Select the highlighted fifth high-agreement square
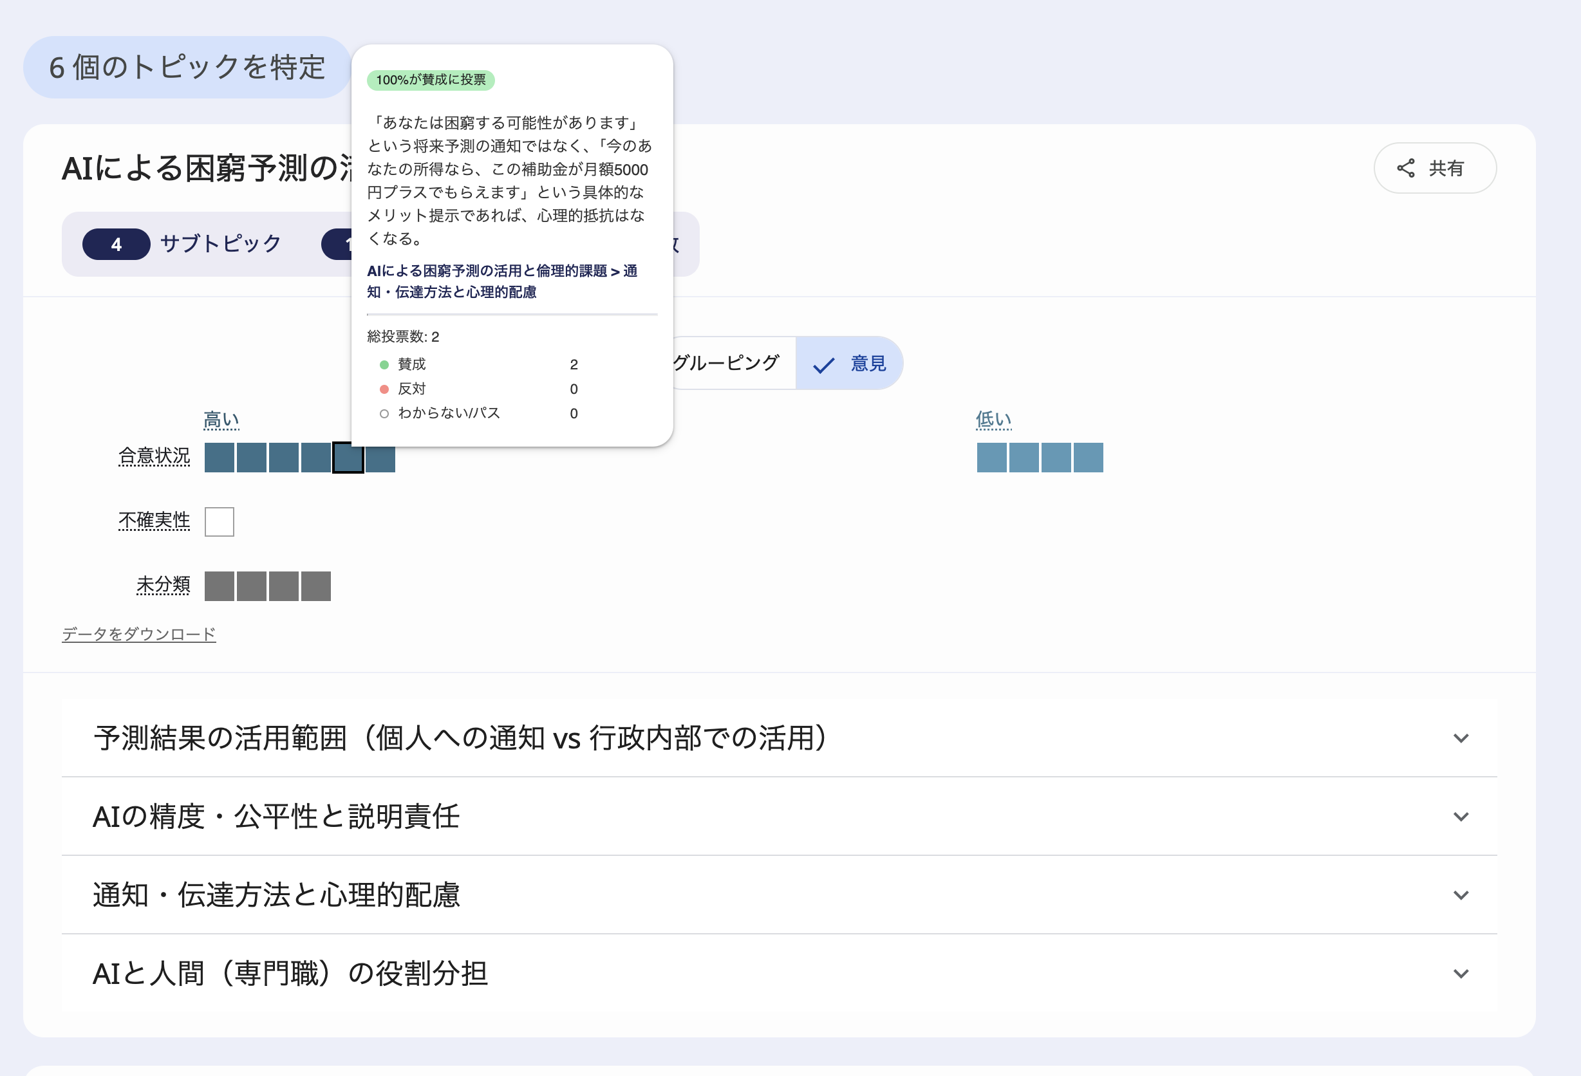 [x=348, y=458]
